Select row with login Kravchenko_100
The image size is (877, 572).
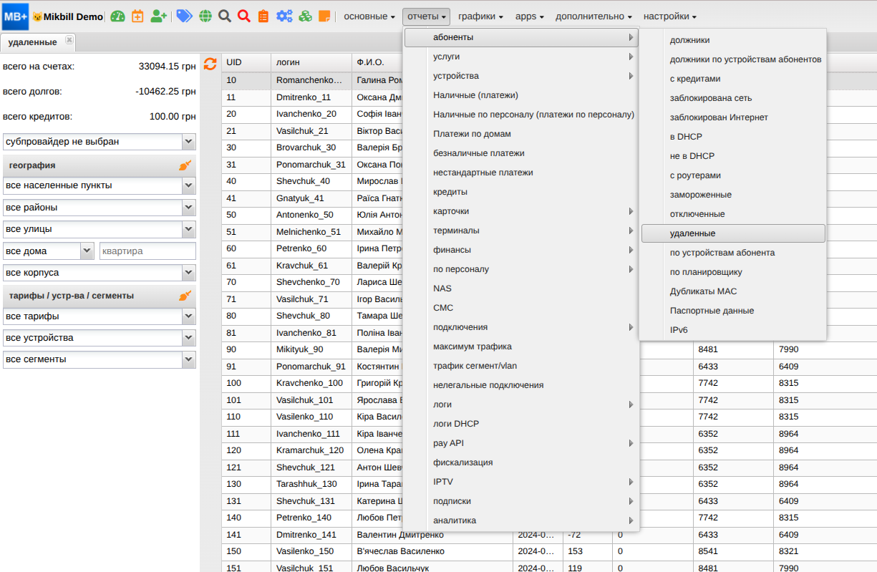pos(309,383)
